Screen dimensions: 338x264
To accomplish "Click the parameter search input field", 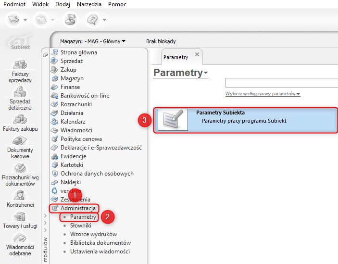I will [x=282, y=83].
